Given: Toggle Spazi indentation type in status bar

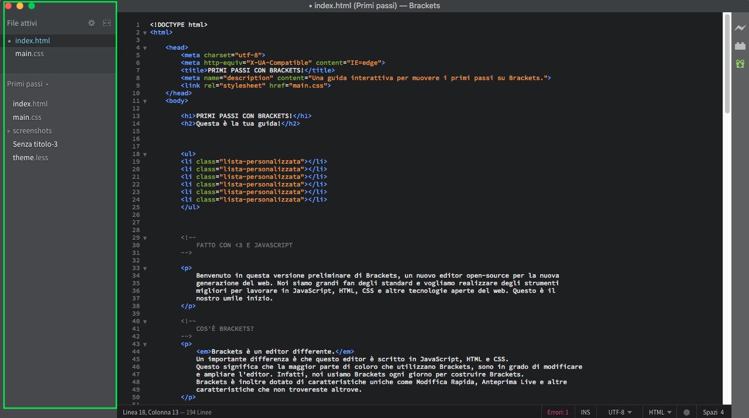Looking at the screenshot, I should [710, 412].
